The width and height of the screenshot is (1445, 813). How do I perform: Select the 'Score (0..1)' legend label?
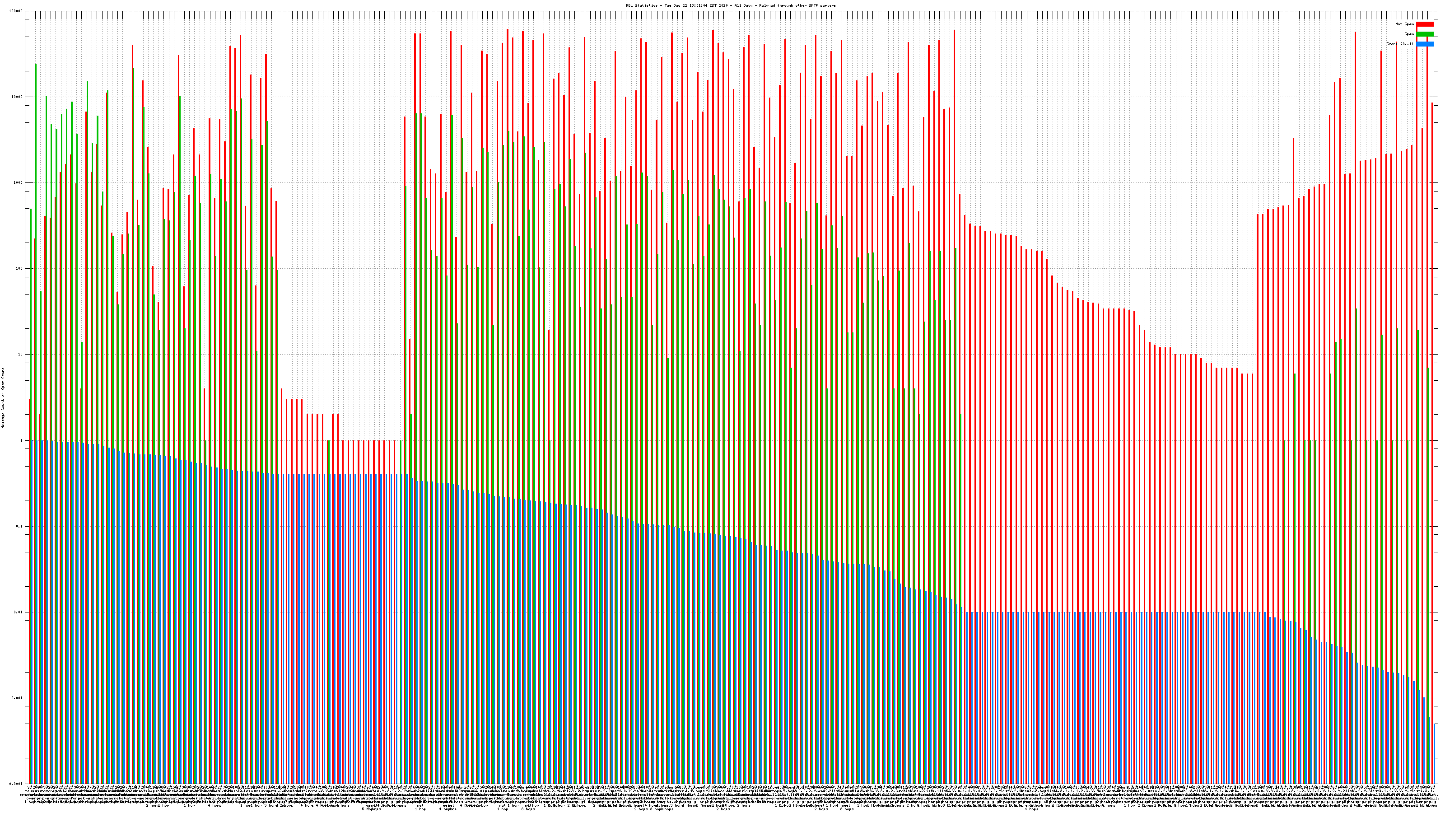click(1399, 44)
